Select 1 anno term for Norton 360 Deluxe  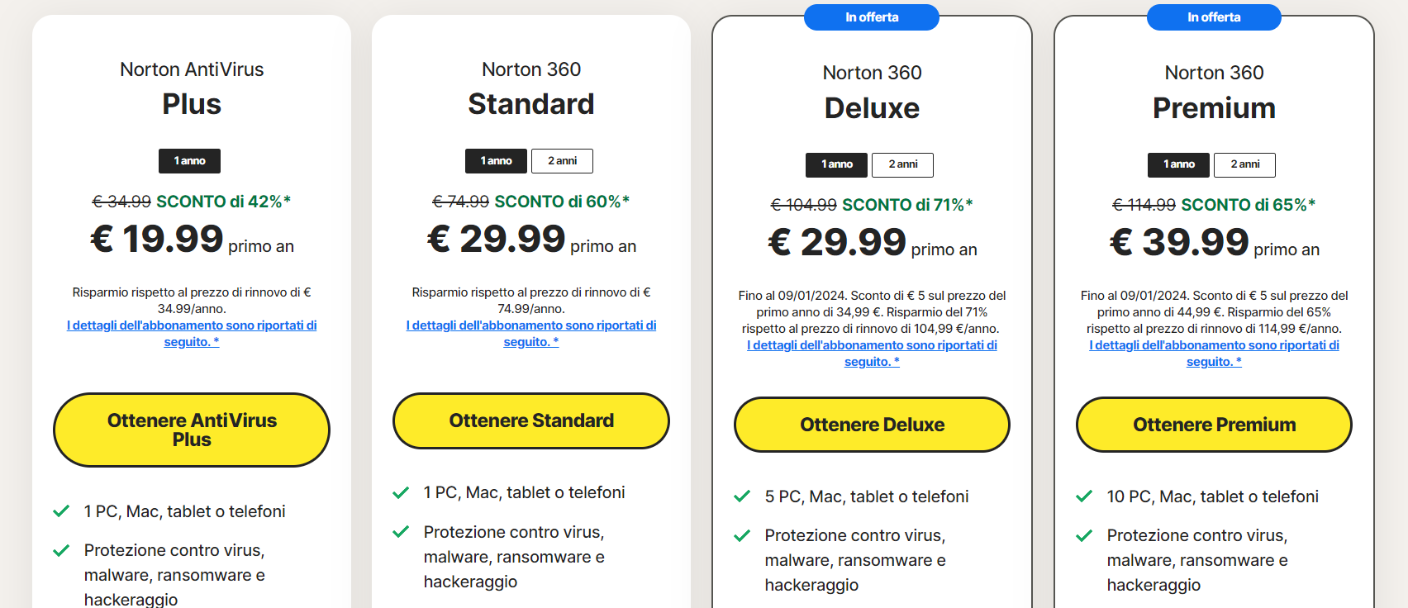836,164
